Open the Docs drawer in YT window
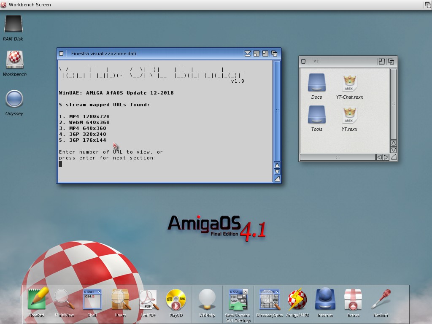Viewport: 432px width, 324px height. tap(316, 83)
